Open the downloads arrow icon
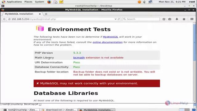197x111 pixels. [177, 19]
